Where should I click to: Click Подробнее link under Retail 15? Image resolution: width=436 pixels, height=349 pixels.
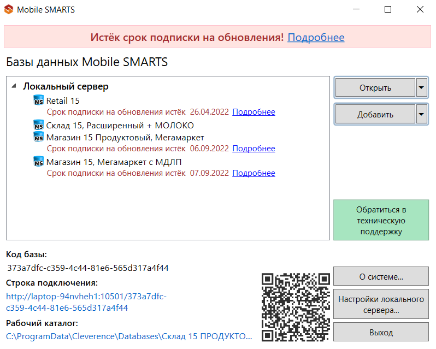point(254,112)
